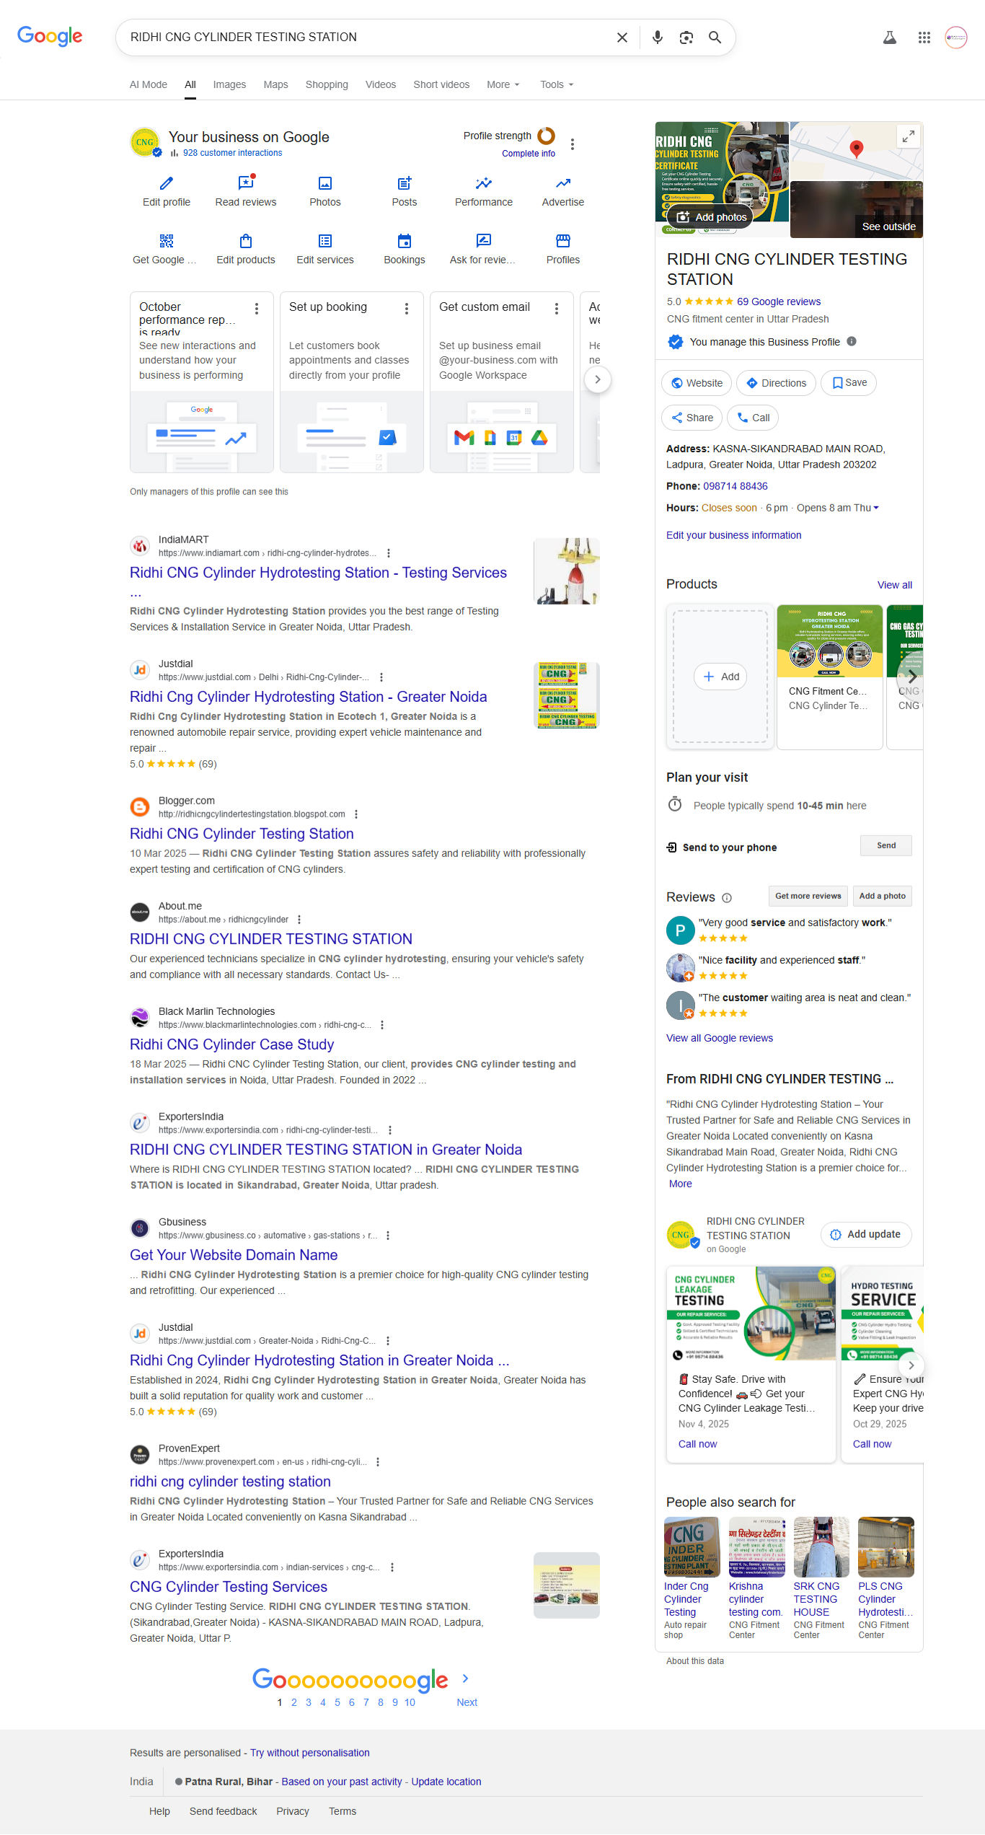Switch to the Images tab
The width and height of the screenshot is (985, 1835).
pos(229,84)
